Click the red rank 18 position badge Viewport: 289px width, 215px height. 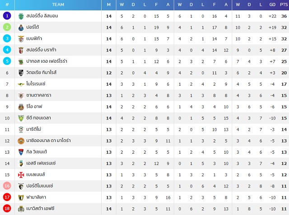[7, 208]
